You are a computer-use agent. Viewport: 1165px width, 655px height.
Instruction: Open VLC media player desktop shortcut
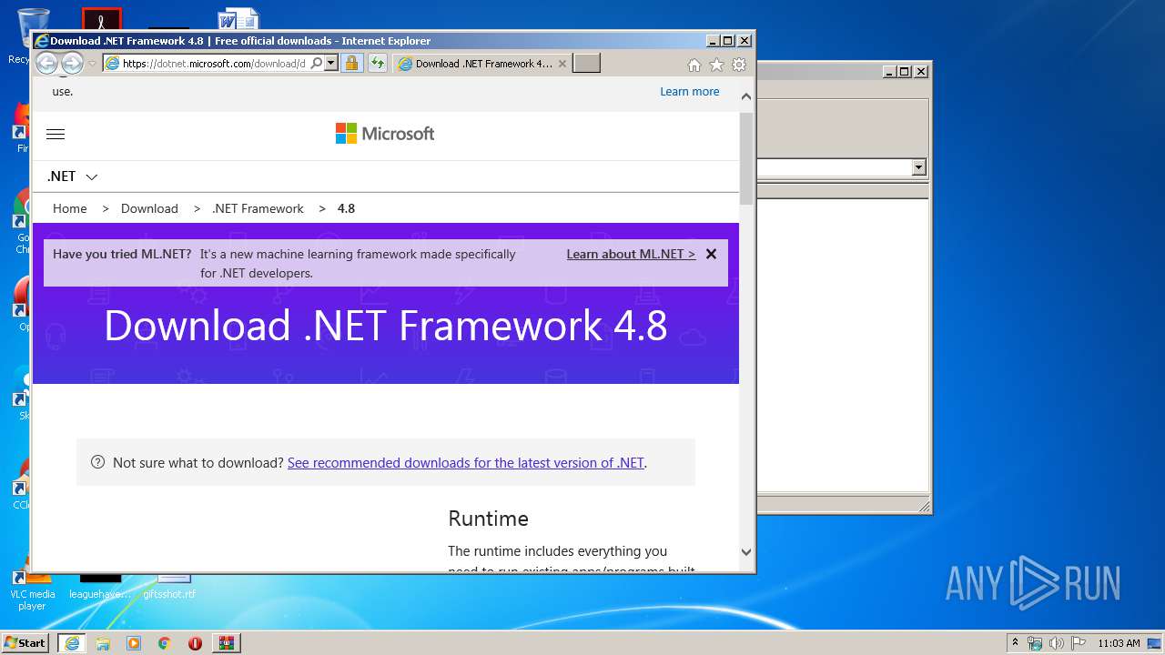pos(32,589)
